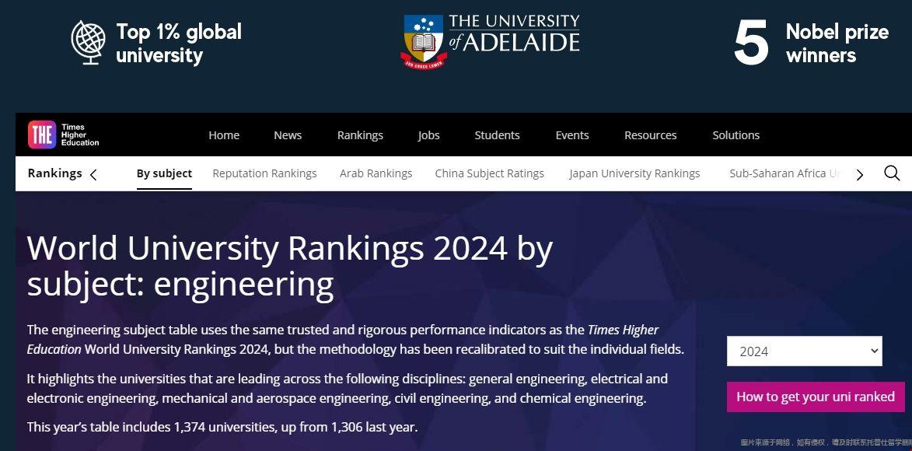
Task: Click the right chevron in rankings bar
Action: [x=860, y=175]
